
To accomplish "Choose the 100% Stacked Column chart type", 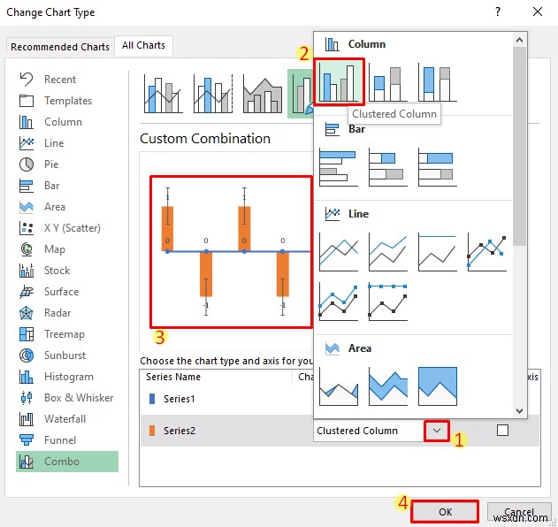I will coord(438,82).
